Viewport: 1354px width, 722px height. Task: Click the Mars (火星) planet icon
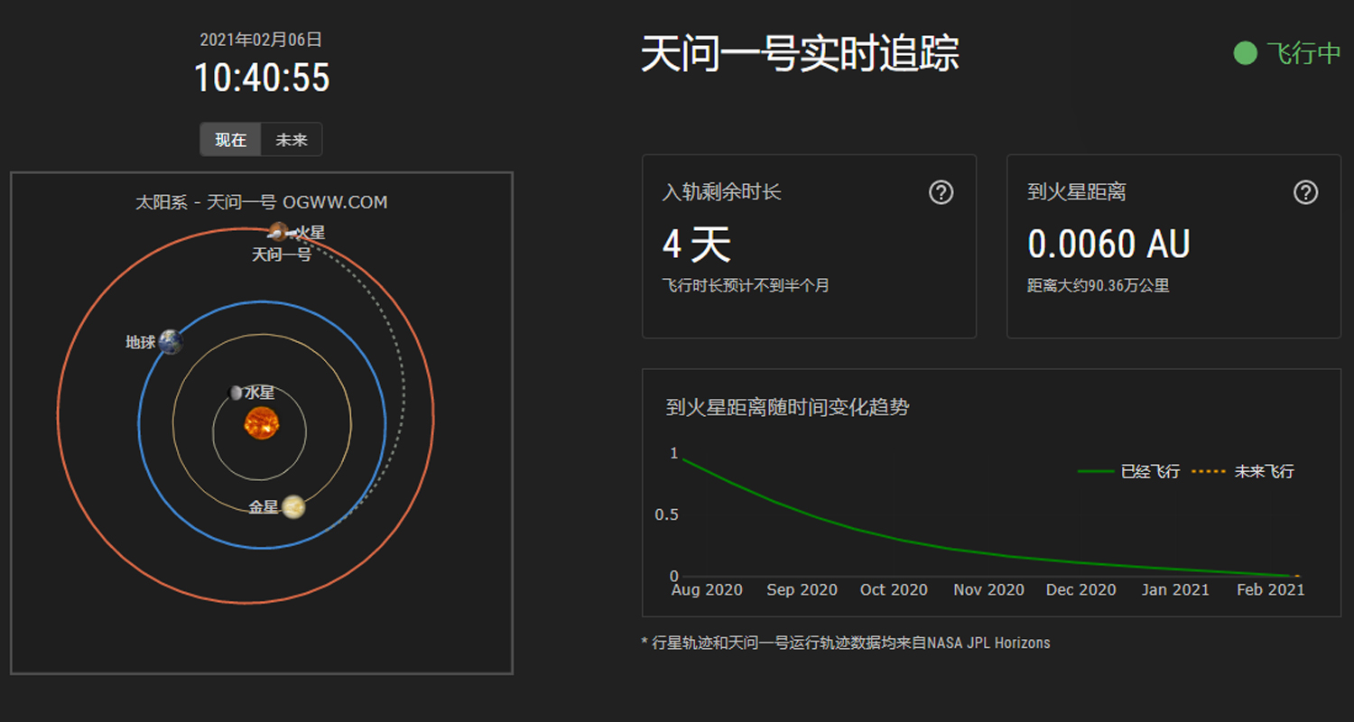point(278,232)
